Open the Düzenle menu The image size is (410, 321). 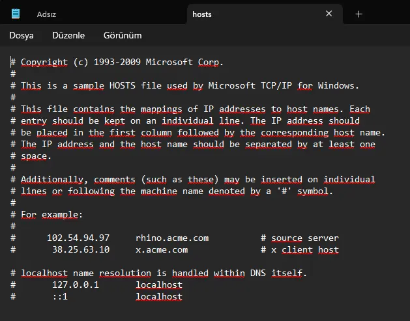click(68, 35)
